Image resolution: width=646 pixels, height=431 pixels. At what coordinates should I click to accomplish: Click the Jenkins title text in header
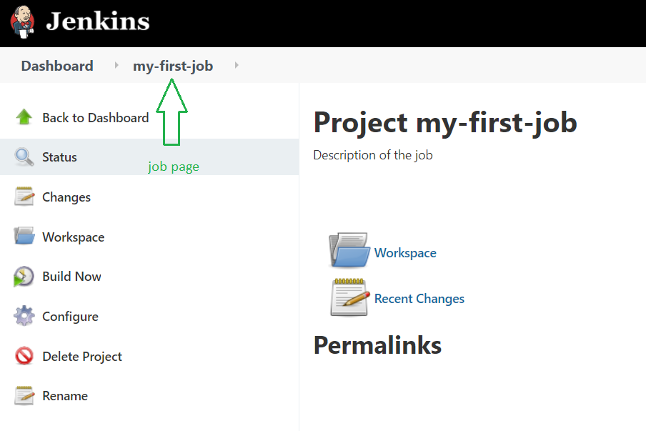98,21
